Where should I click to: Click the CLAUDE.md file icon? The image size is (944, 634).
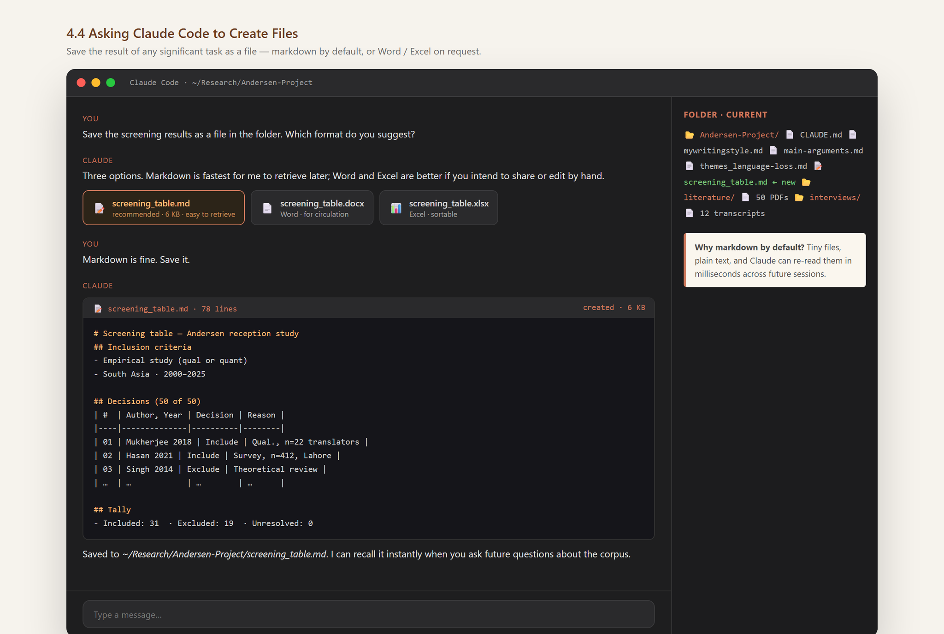click(790, 135)
